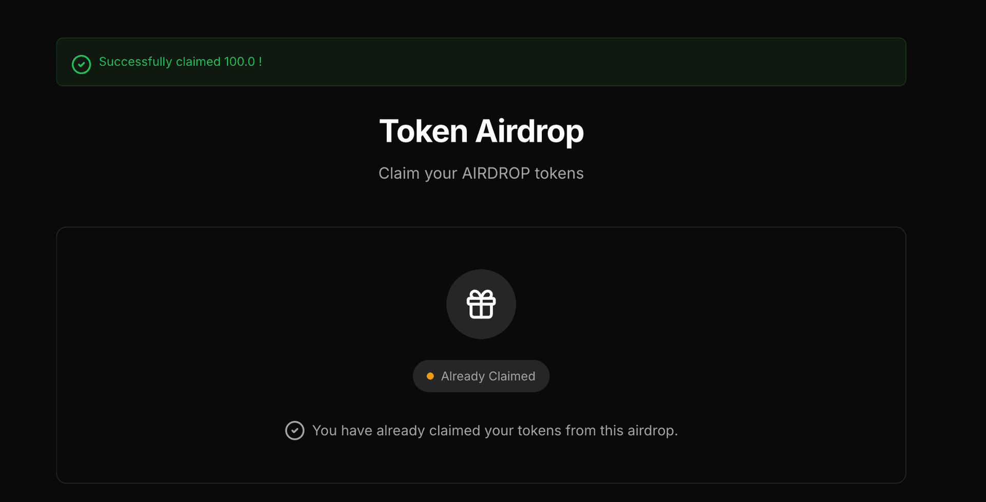The height and width of the screenshot is (502, 986).
Task: Click the gray checkmark circle icon
Action: 295,431
